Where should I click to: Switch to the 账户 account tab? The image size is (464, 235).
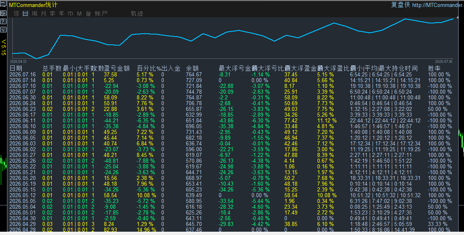pyautogui.click(x=101, y=14)
